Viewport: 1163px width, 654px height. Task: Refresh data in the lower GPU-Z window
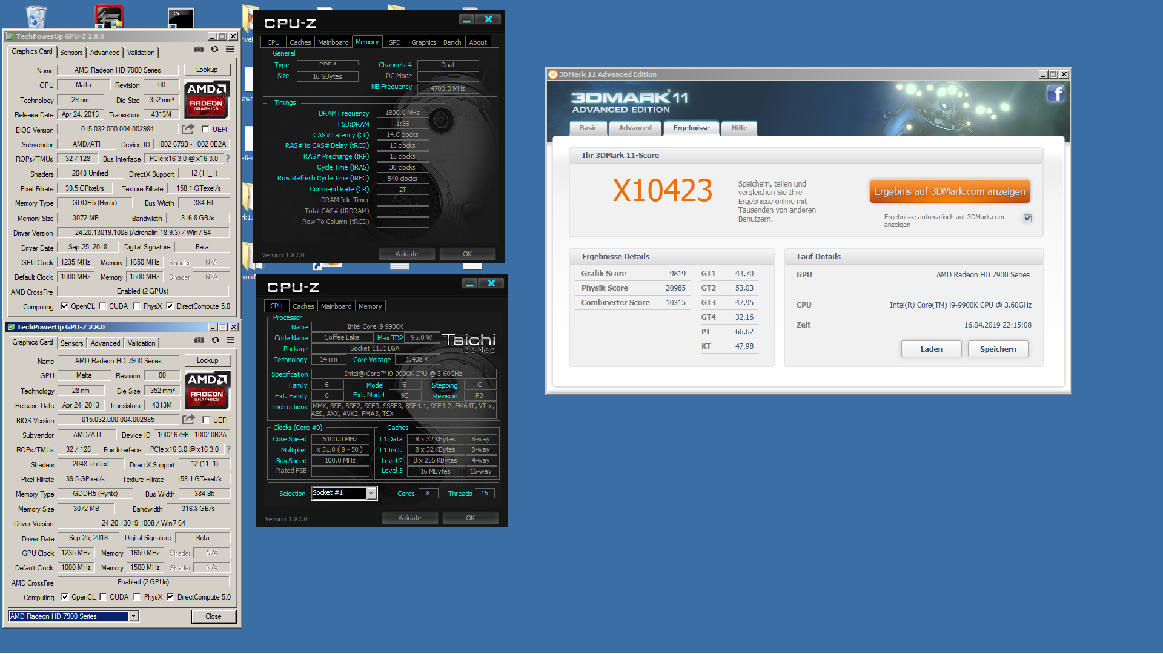pyautogui.click(x=215, y=340)
